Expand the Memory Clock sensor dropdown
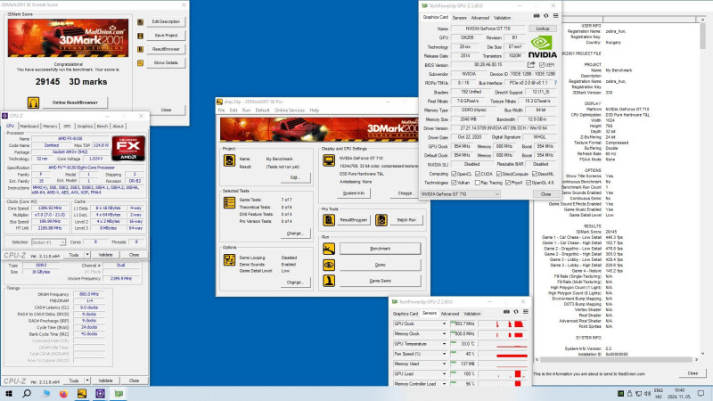 click(x=444, y=333)
